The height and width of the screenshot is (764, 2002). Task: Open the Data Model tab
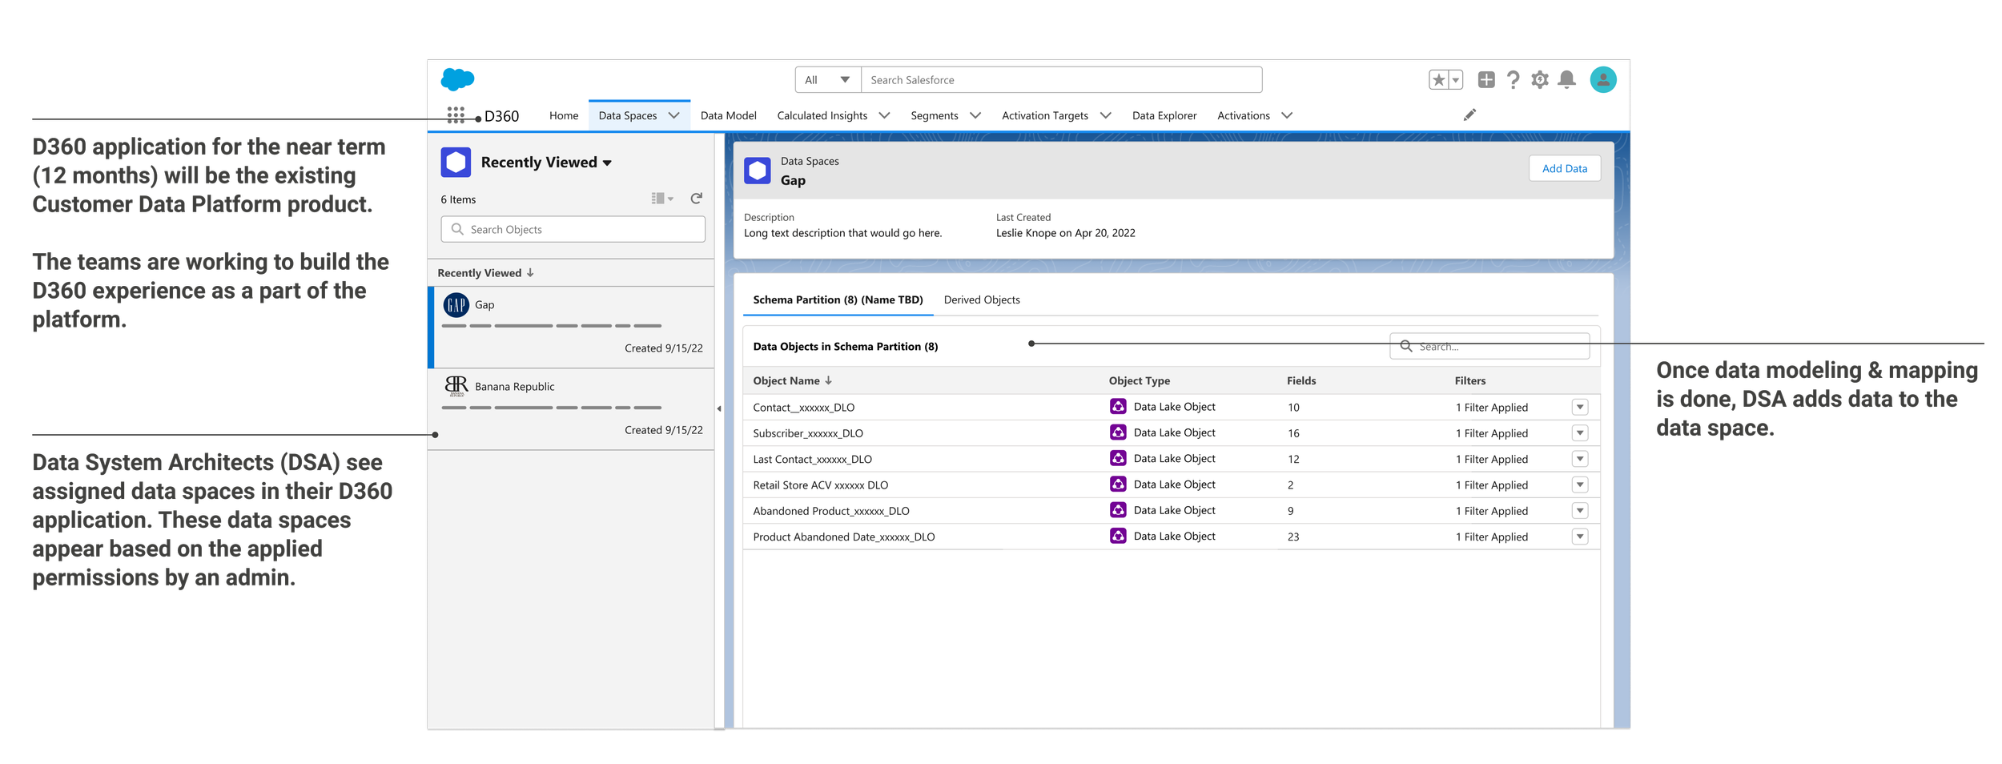click(729, 115)
